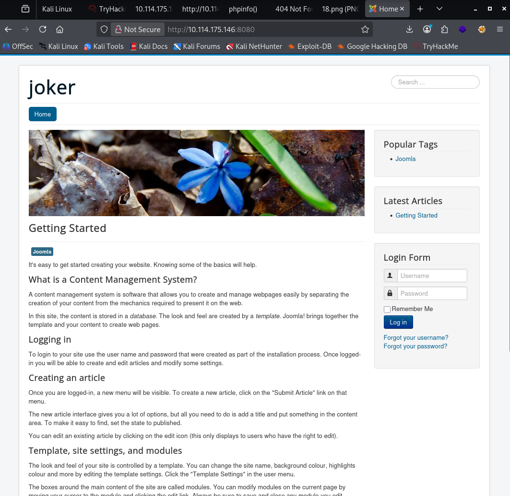Go to the browser home page
510x496 pixels.
pos(60,29)
